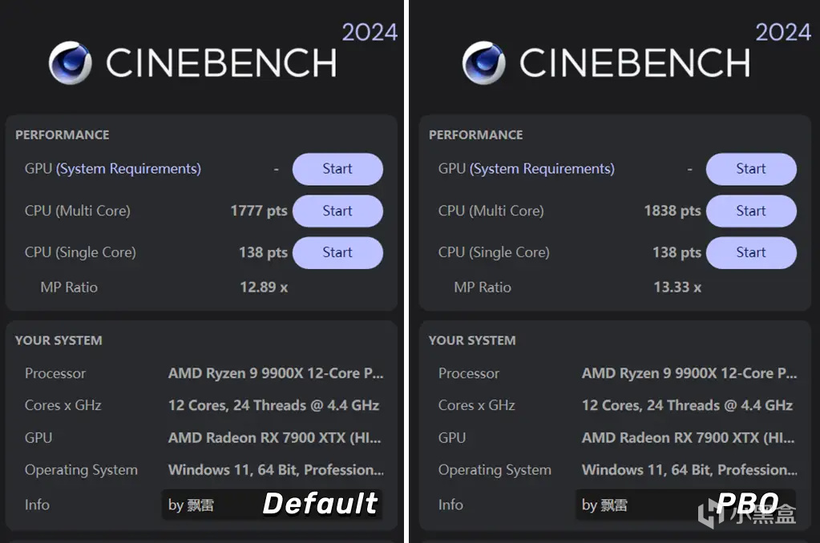This screenshot has height=543, width=820.
Task: Click the Info text field labeled PBO
Action: pyautogui.click(x=685, y=505)
